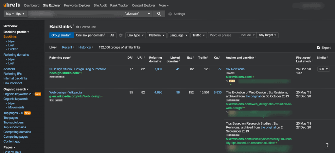Collapse the Pages section in sidebar

[x=9, y=147]
